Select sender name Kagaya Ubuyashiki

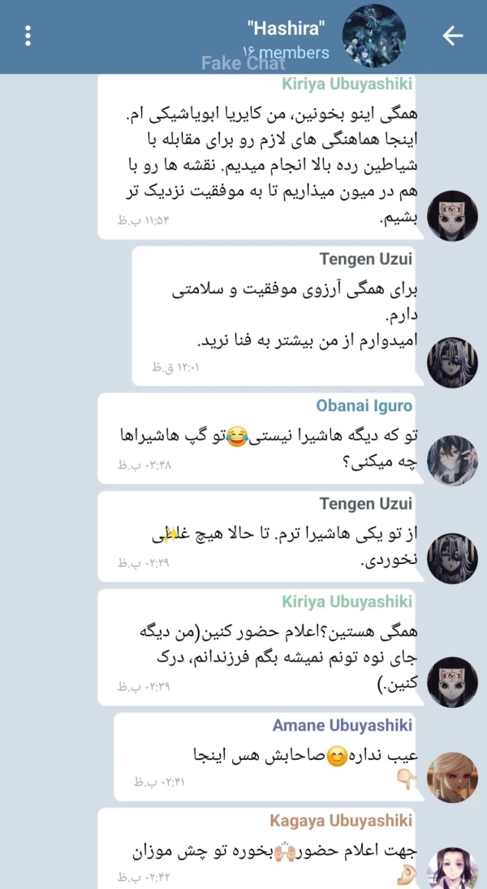tap(341, 821)
